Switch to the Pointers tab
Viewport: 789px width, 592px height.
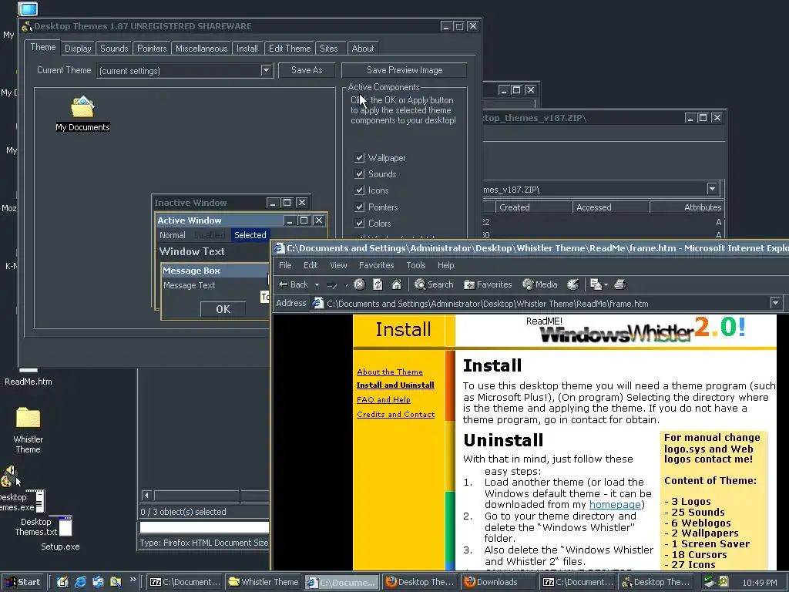pyautogui.click(x=152, y=49)
